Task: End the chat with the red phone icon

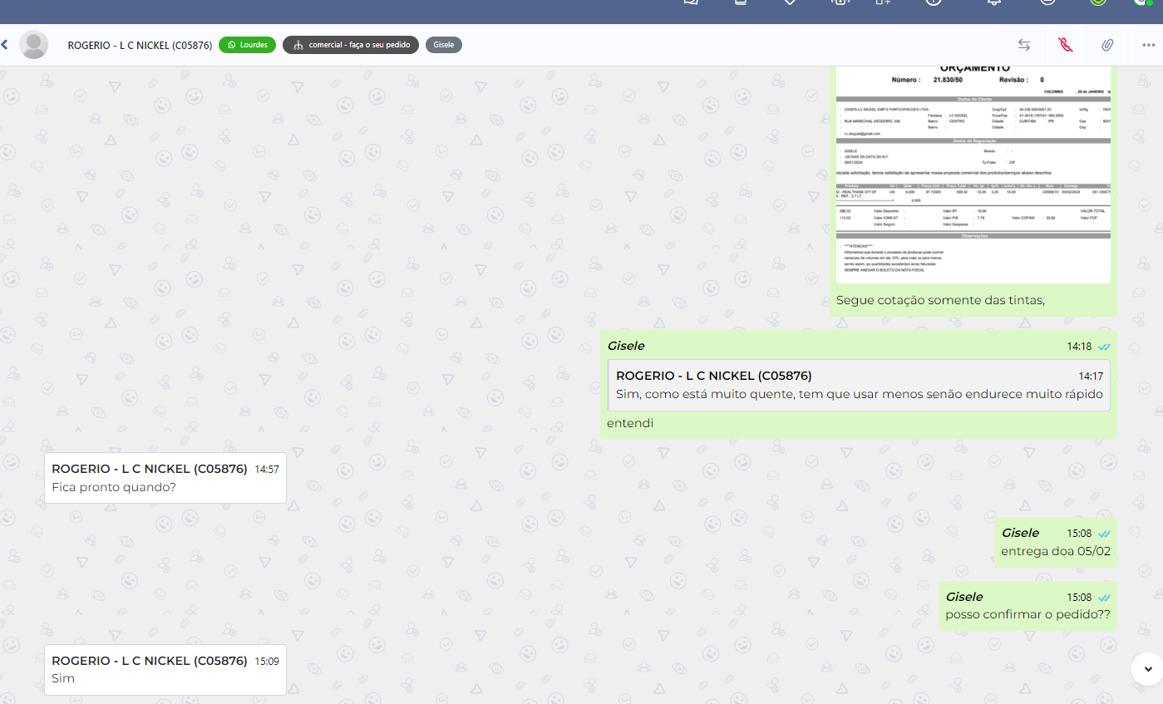Action: click(x=1066, y=45)
